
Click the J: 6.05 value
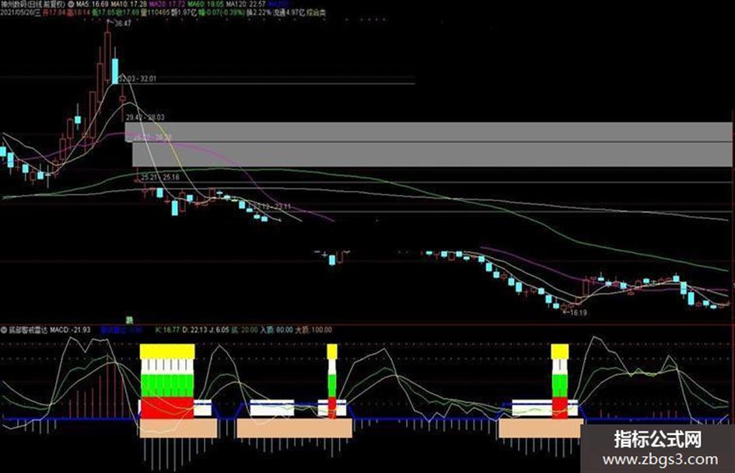(218, 329)
